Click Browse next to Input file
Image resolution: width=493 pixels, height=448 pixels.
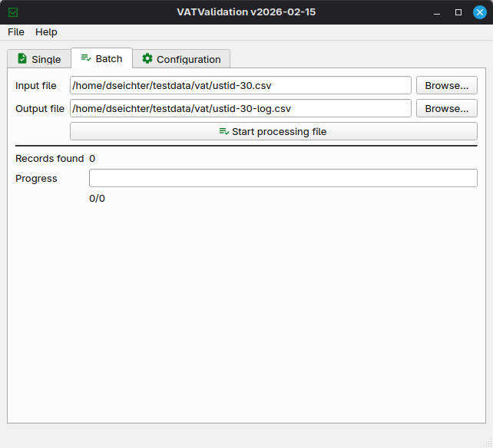(x=446, y=85)
